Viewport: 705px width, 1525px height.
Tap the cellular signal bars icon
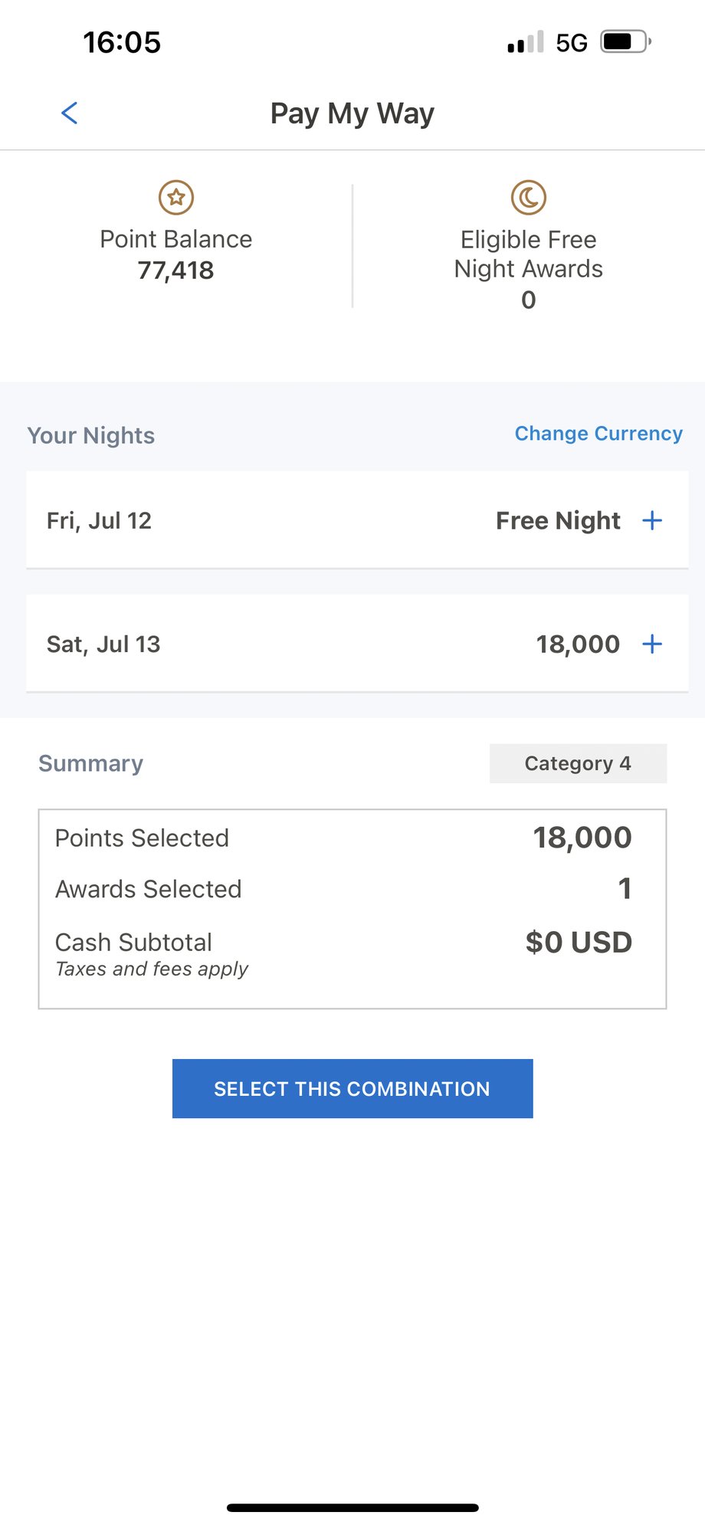[x=526, y=42]
